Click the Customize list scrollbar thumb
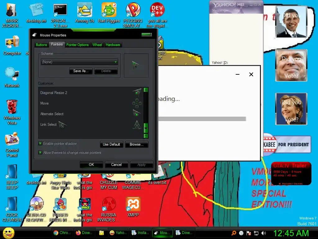This screenshot has height=239, width=318. [x=146, y=128]
